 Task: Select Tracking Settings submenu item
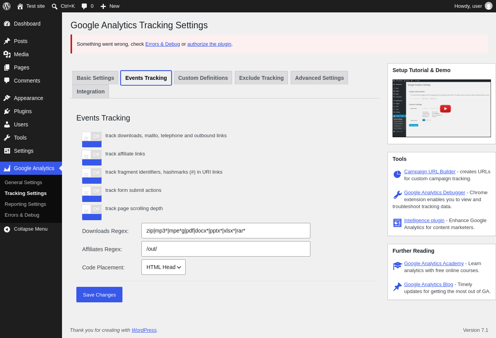coord(26,193)
